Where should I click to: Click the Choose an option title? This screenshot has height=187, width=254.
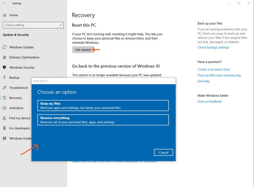tap(57, 92)
